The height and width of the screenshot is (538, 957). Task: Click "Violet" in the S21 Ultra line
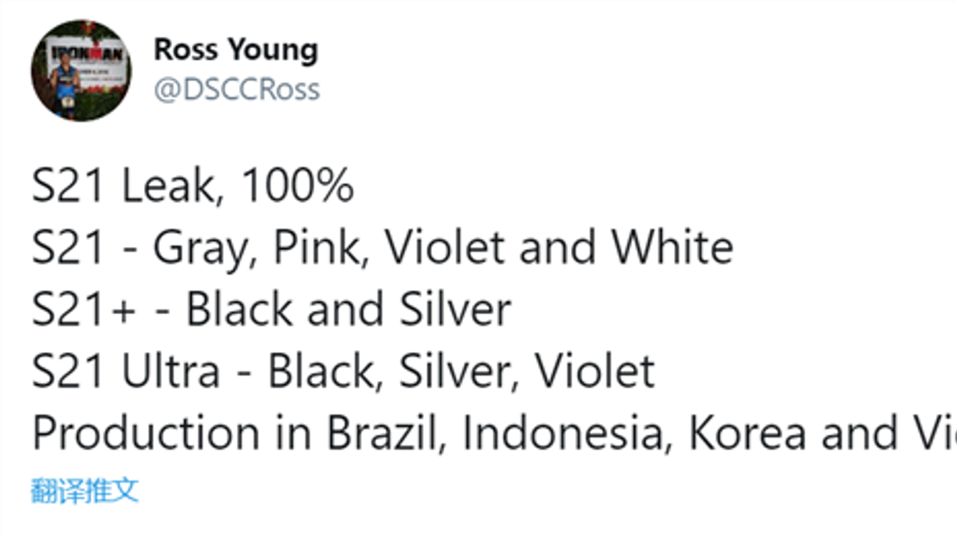click(x=594, y=371)
